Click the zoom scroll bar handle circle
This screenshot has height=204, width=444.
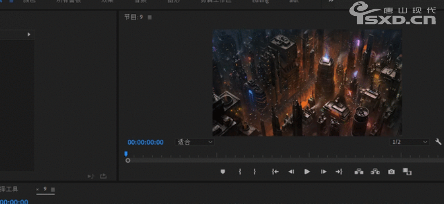click(128, 161)
